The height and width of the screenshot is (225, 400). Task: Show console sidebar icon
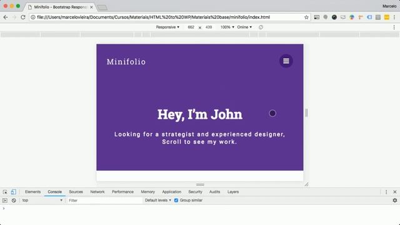[5, 201]
